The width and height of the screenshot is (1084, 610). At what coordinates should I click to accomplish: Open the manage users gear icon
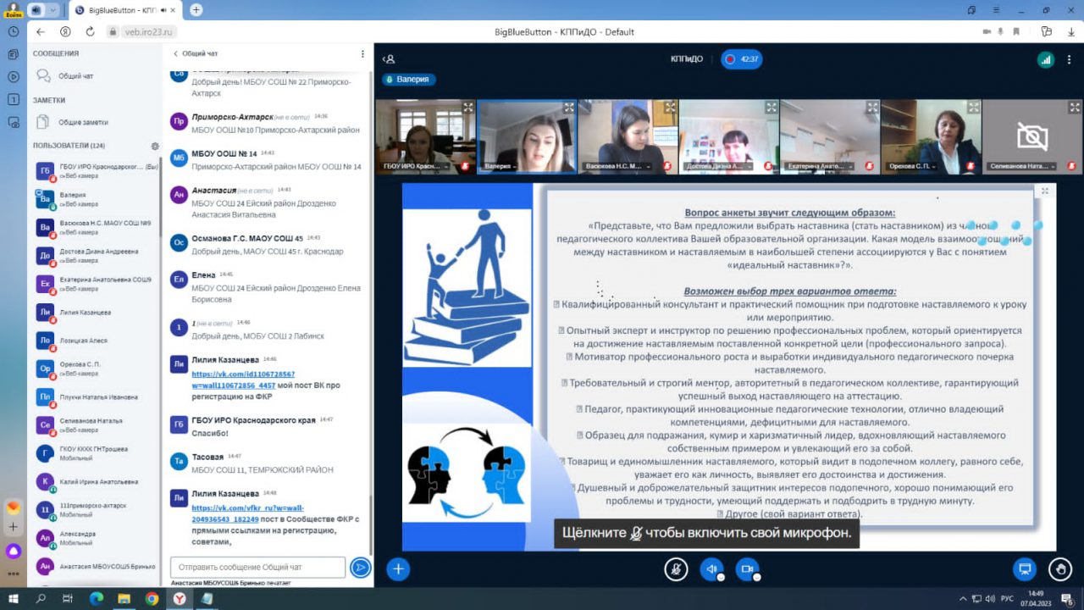click(x=154, y=146)
